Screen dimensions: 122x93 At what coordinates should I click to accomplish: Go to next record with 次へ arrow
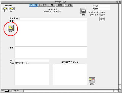point(12,9)
